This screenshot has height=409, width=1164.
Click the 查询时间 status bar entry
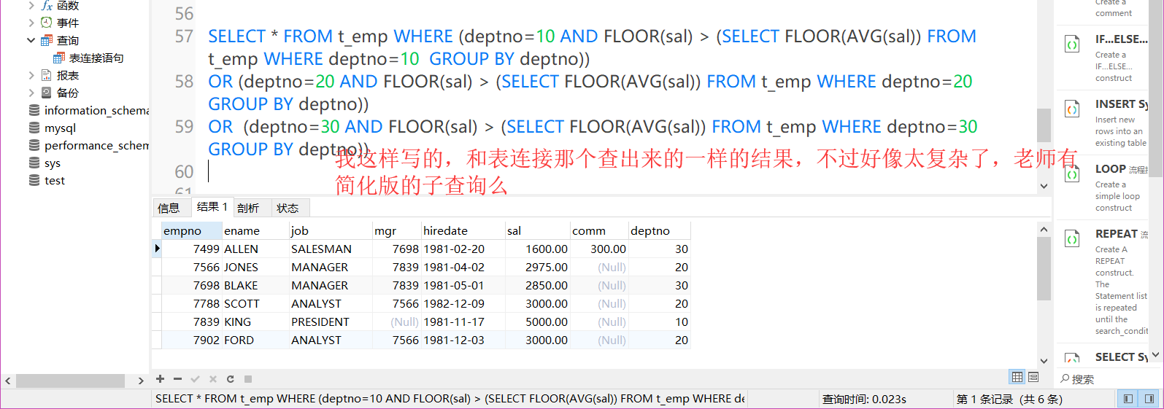tap(864, 399)
